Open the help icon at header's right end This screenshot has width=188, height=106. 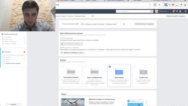186,11
